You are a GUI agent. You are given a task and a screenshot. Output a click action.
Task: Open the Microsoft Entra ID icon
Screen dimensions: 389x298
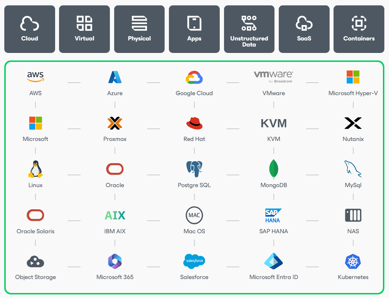273,262
